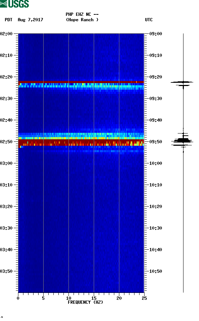The height and width of the screenshot is (321, 199).
Task: Click the '02:20' PDT time label
Action: pos(6,77)
